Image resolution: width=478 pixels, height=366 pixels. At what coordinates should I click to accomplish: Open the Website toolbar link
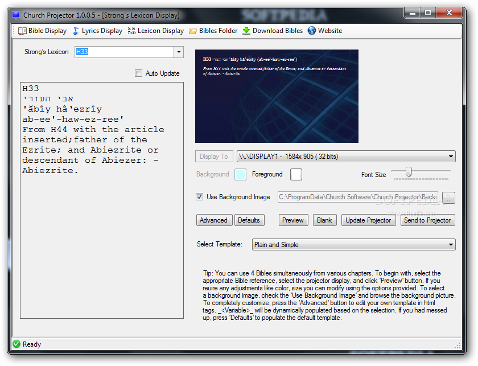(325, 31)
